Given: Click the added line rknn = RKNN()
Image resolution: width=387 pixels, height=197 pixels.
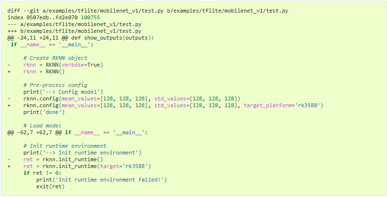Looking at the screenshot, I should coord(36,71).
